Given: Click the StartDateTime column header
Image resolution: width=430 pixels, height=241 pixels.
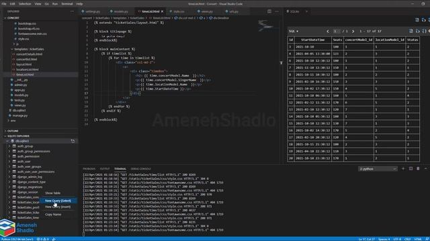Looking at the screenshot, I should point(312,39).
